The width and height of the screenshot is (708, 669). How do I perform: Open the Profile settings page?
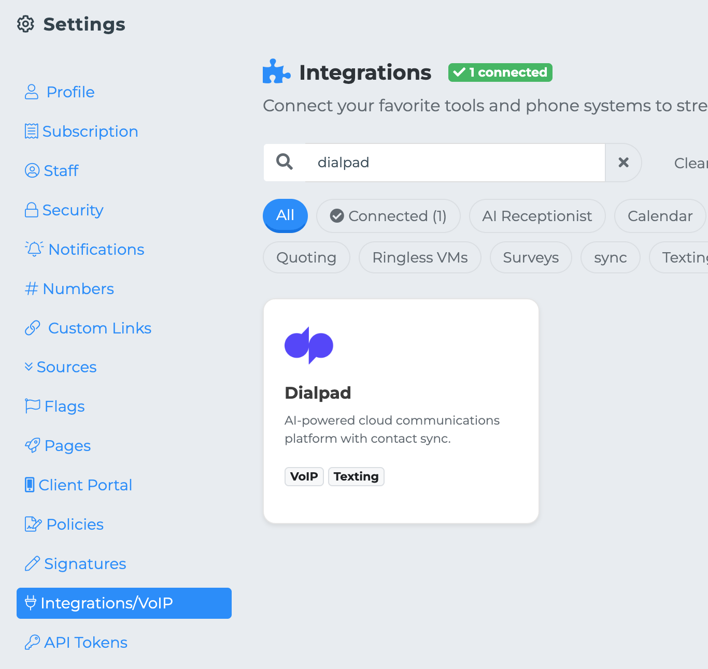click(70, 92)
